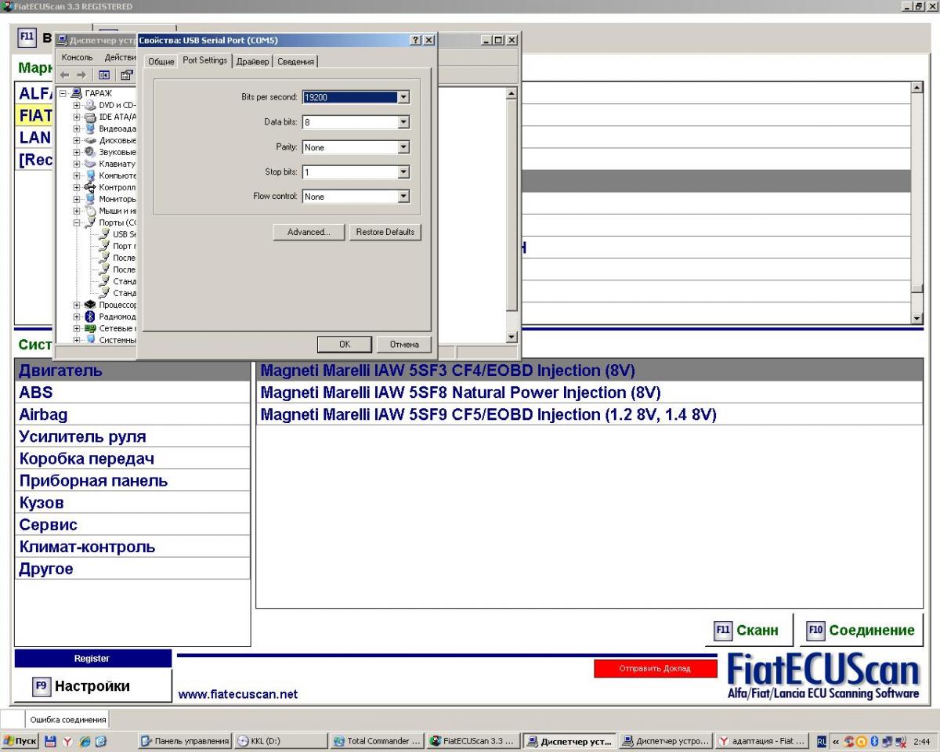The image size is (940, 752).
Task: Open the Data bits dropdown
Action: pyautogui.click(x=403, y=122)
